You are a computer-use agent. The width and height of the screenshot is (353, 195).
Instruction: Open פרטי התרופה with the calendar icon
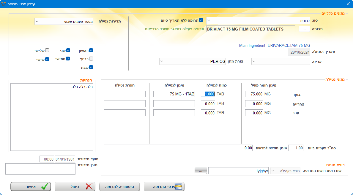164,186
